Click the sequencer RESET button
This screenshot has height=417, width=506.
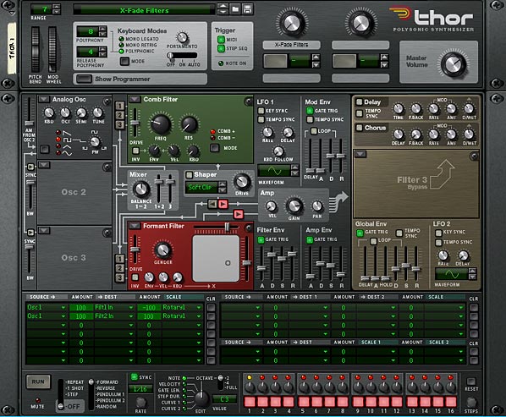click(x=471, y=381)
